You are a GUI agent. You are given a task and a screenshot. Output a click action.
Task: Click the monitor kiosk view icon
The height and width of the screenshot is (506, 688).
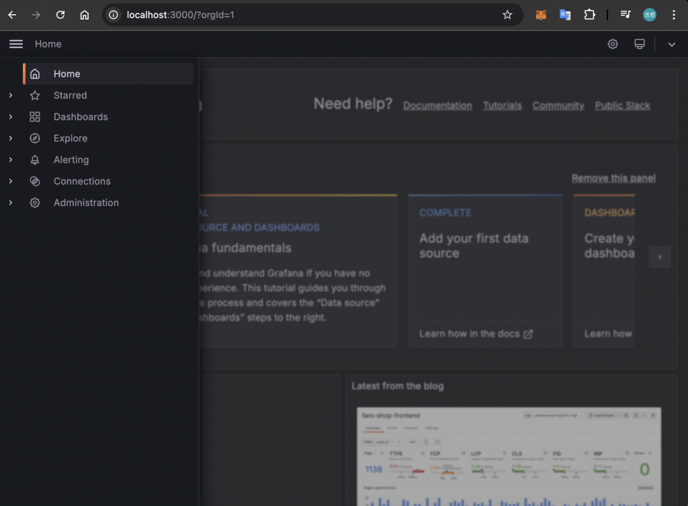point(640,44)
